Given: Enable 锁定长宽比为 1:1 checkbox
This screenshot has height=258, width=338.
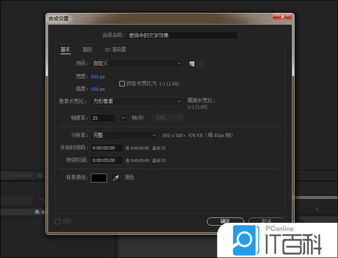Looking at the screenshot, I should click(x=122, y=83).
